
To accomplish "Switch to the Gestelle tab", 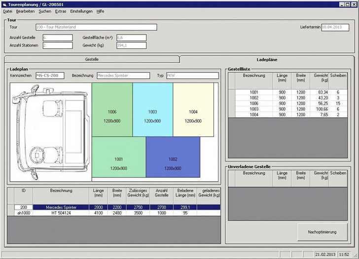I will [92, 59].
